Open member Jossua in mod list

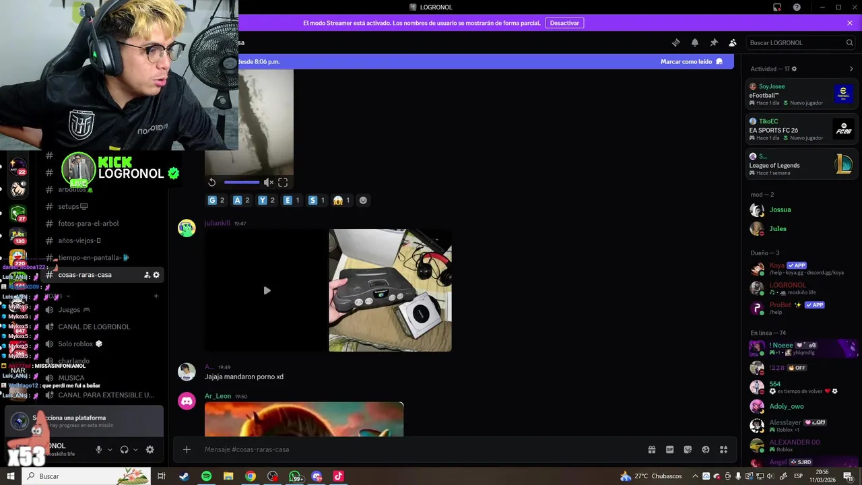[801, 209]
